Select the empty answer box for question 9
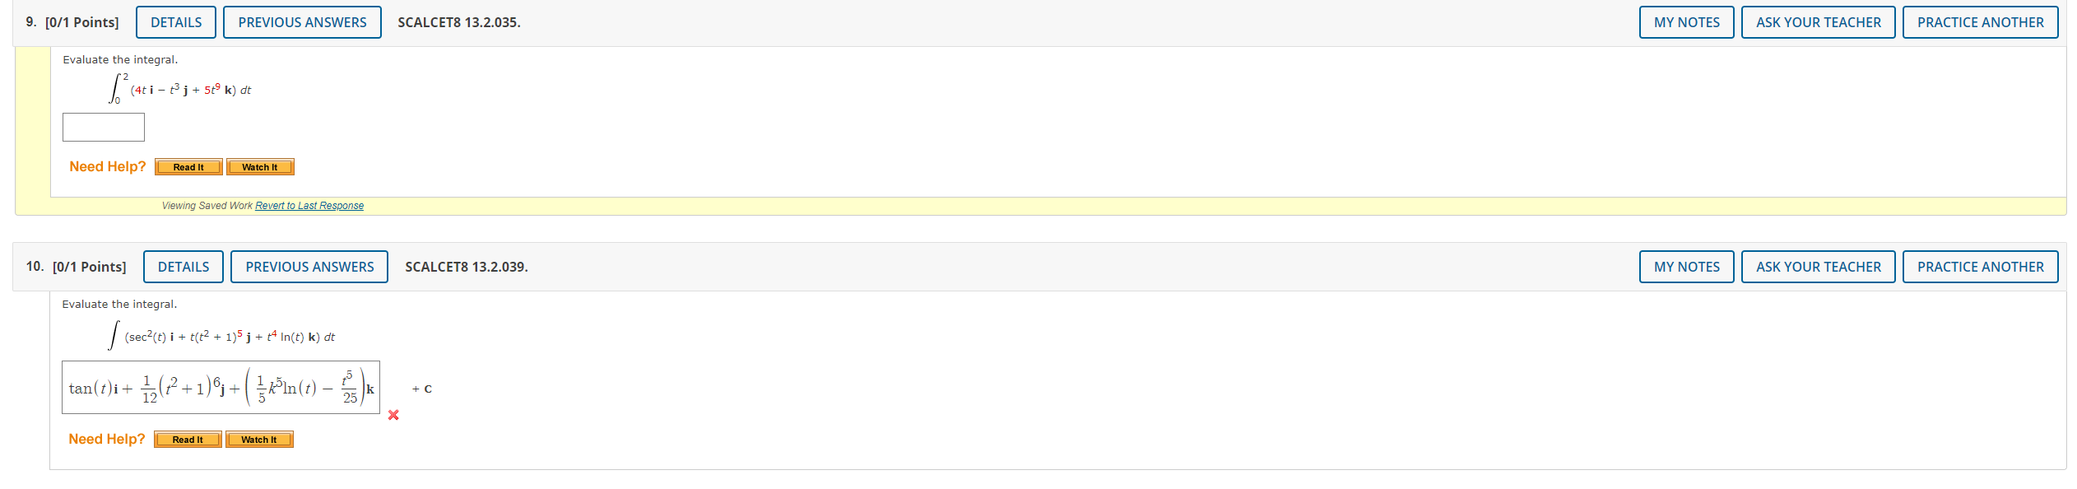 (x=103, y=127)
